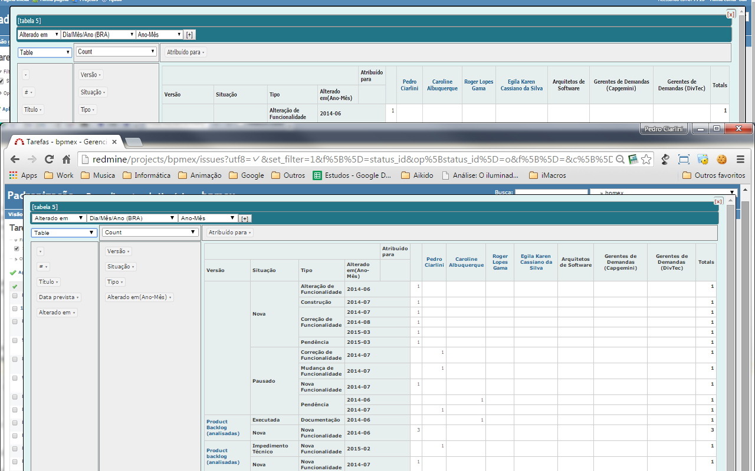
Task: Open the Informática bookmark folder
Action: (x=147, y=175)
